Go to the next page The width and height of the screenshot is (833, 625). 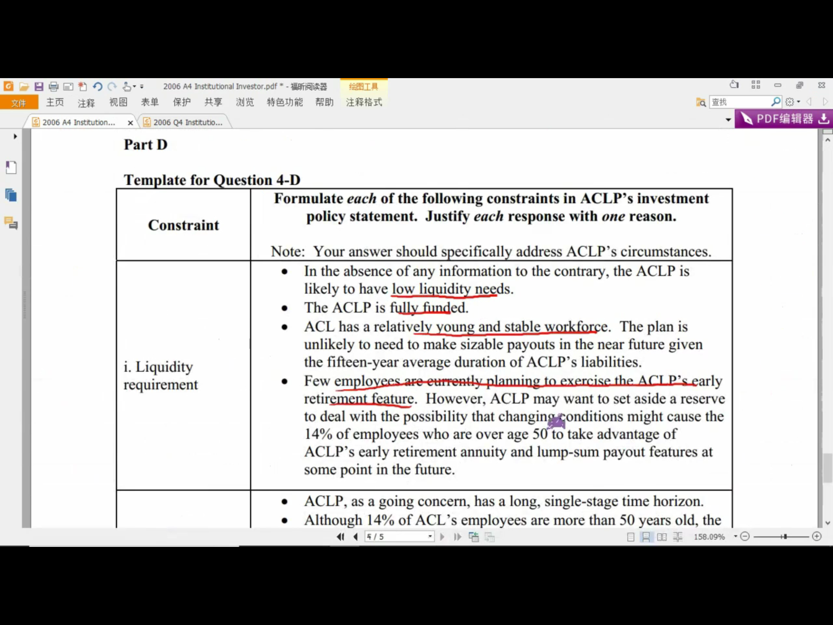pyautogui.click(x=442, y=537)
